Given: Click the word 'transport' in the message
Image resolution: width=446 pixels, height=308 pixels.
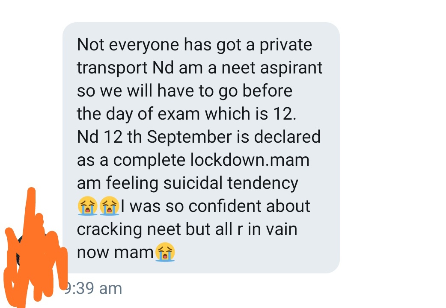Looking at the screenshot, I should pos(112,68).
